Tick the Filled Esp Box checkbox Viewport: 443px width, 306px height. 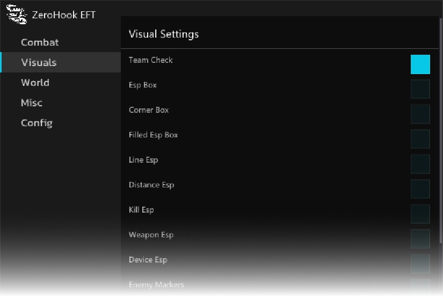pyautogui.click(x=420, y=139)
